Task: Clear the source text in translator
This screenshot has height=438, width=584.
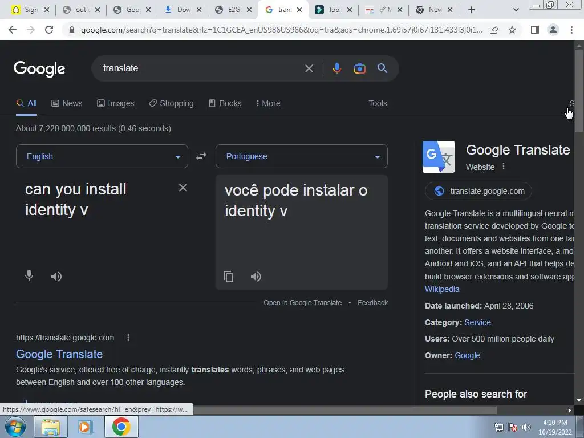Action: (183, 188)
